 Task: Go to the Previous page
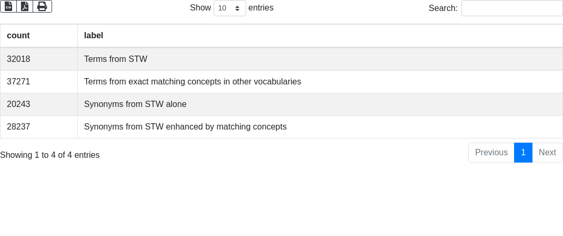coord(491,153)
